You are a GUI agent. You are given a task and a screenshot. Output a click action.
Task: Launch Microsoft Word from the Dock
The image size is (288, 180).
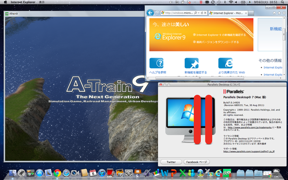click(164, 173)
